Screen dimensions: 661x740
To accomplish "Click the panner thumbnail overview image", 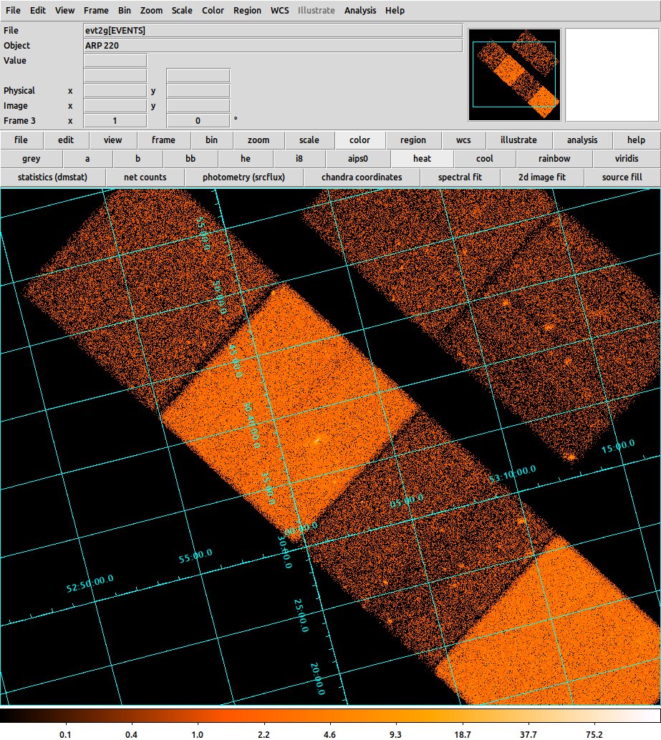I will [x=515, y=74].
